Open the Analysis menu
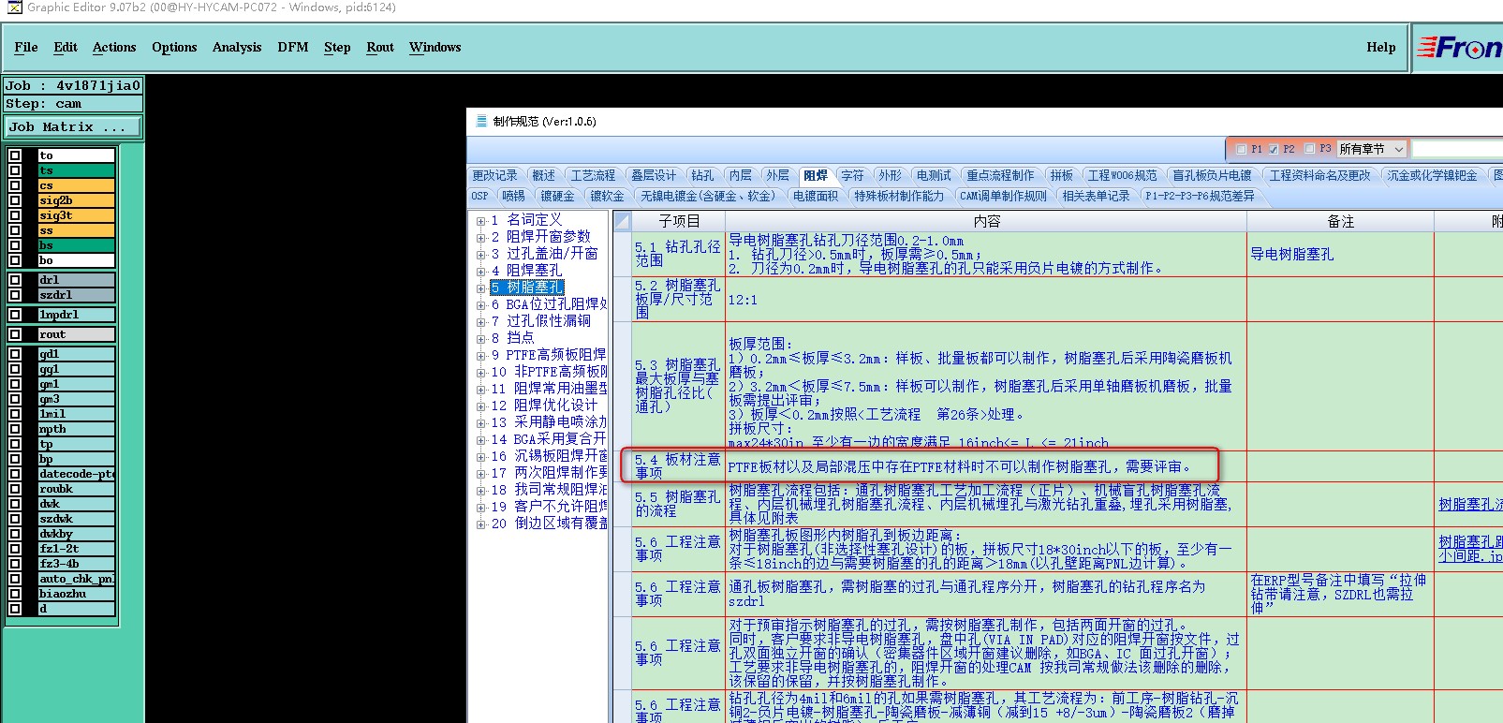 pos(237,47)
